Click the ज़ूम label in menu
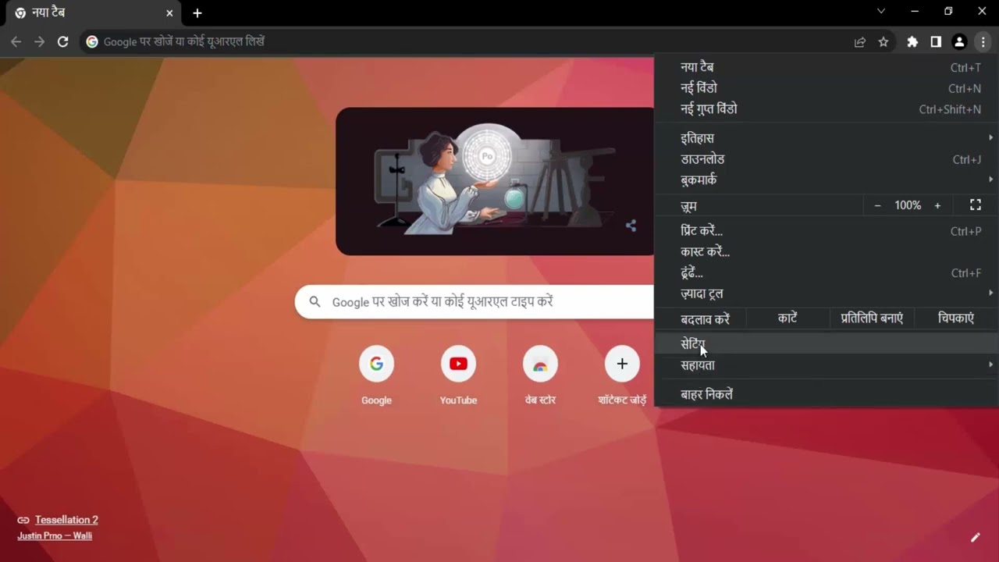 click(688, 206)
